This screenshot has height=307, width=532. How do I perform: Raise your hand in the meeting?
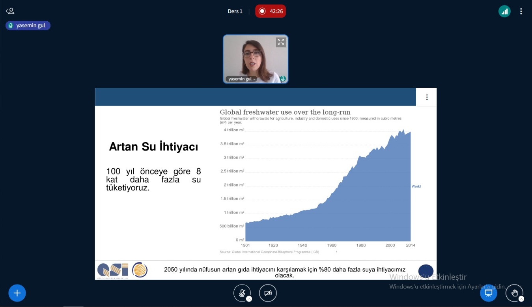514,293
